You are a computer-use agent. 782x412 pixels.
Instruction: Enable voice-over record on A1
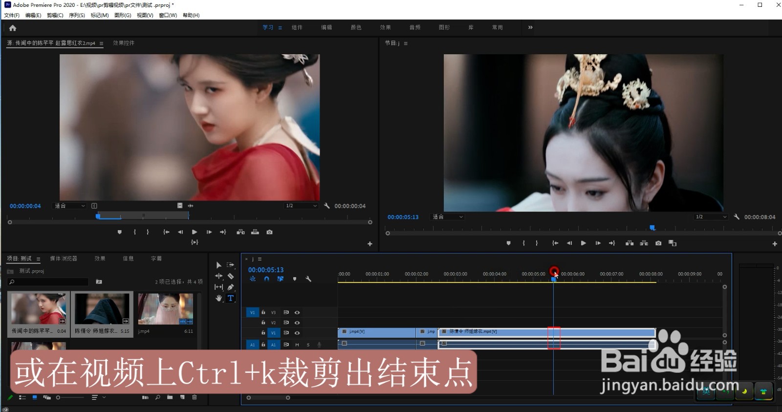click(x=319, y=345)
